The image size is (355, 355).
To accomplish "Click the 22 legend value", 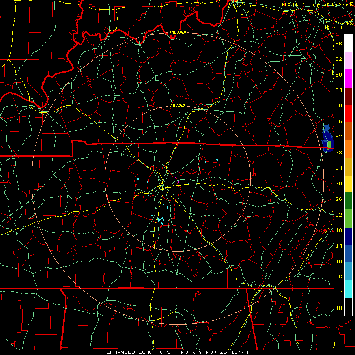I will click(x=339, y=215).
